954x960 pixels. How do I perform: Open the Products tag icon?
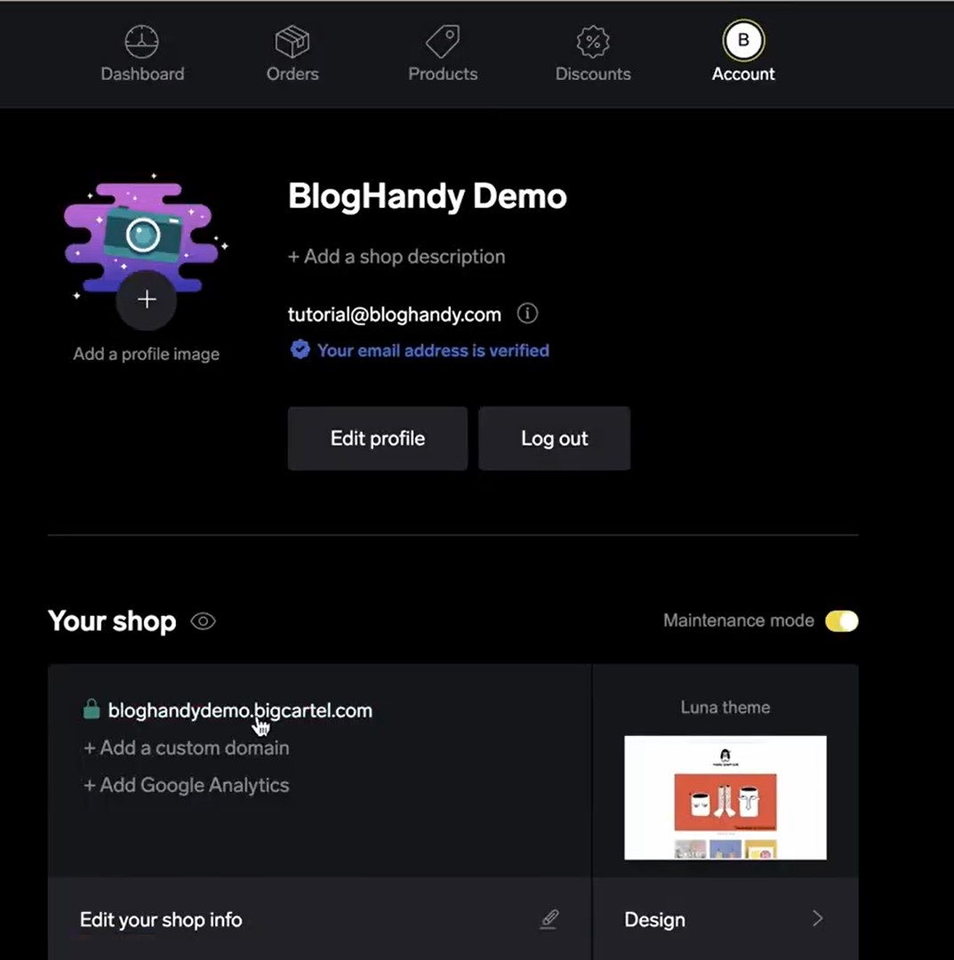coord(443,41)
